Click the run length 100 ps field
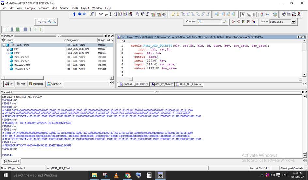308x180 pixels. 102,14
